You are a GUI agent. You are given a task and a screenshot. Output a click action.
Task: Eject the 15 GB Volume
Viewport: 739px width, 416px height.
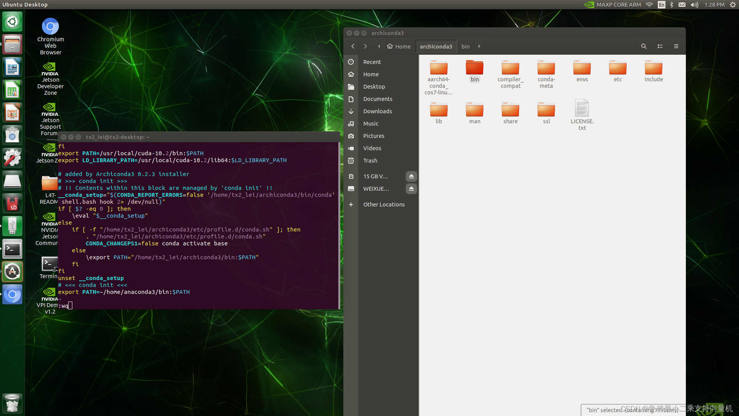pyautogui.click(x=411, y=176)
